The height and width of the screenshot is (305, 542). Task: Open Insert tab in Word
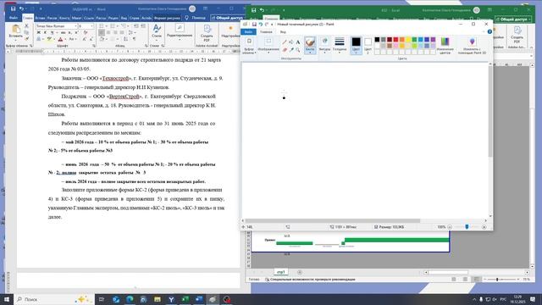click(40, 18)
